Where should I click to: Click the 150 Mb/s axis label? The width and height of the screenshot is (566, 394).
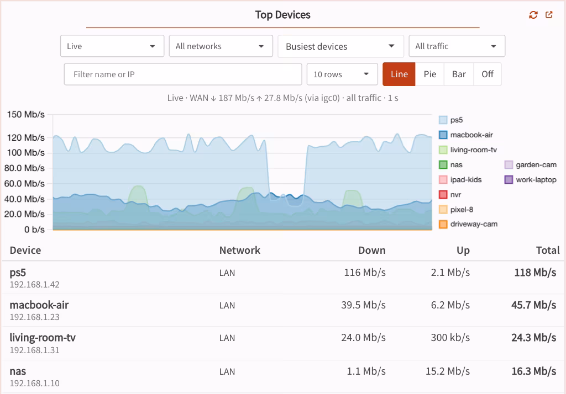pos(25,115)
